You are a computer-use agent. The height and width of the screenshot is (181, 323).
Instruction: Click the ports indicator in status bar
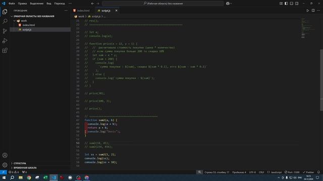tap(25, 172)
